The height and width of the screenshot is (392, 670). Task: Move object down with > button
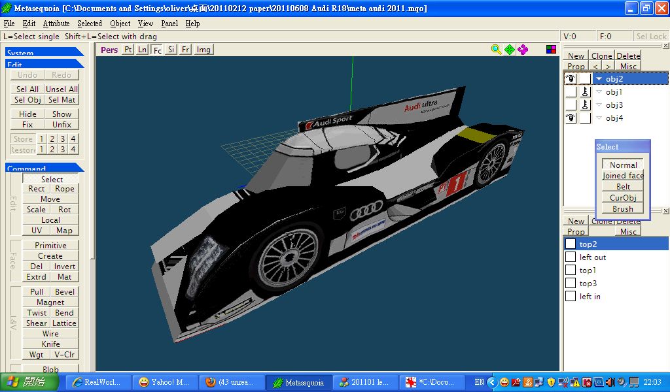click(608, 66)
